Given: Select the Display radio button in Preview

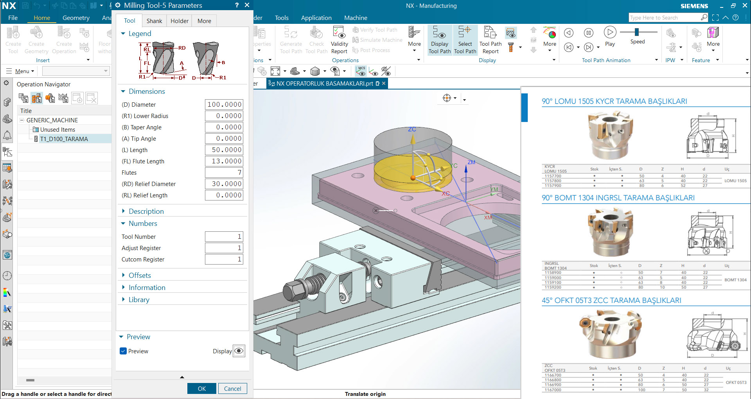Looking at the screenshot, I should coord(239,351).
